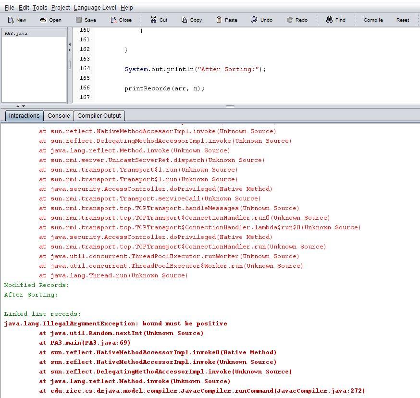Reset interactions with Reset button
420x398 pixels.
(x=403, y=20)
